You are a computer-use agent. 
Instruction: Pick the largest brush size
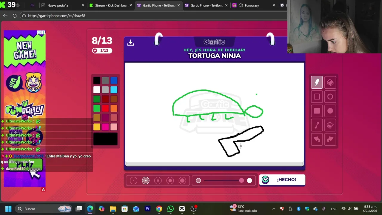coord(182,180)
